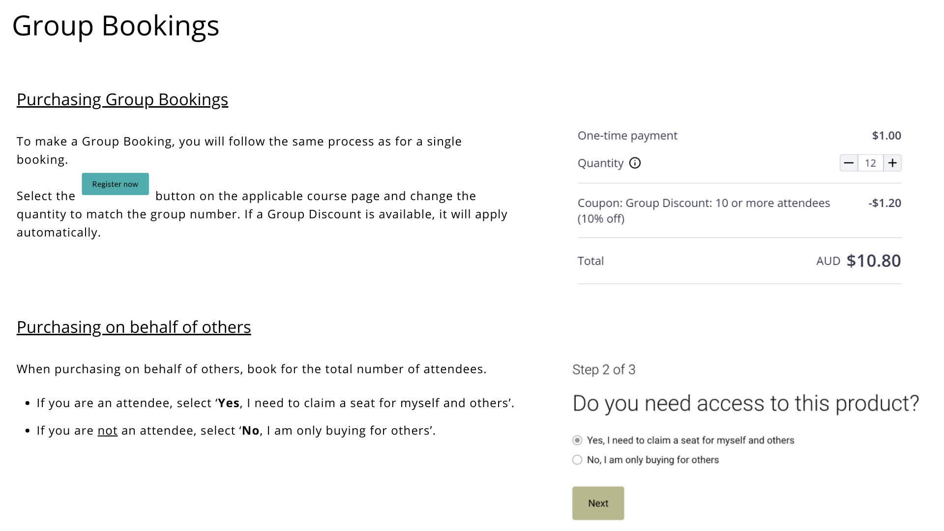Select 'No, I am only buying for others' radio

pyautogui.click(x=577, y=460)
